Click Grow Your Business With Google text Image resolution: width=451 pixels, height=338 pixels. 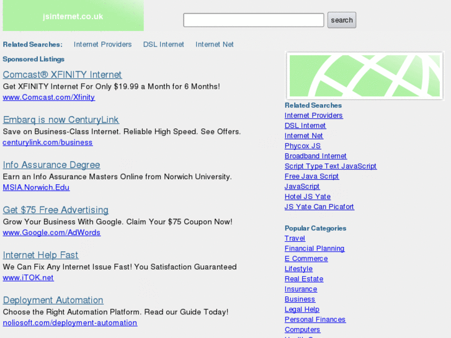[118, 222]
